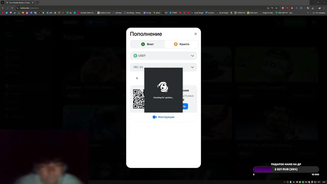Open the TikTok bookmark icon
Screen dimensions: 327x184
click(x=39, y=13)
